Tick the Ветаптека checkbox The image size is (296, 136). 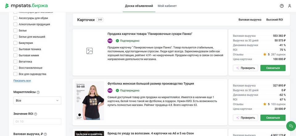(x=15, y=62)
